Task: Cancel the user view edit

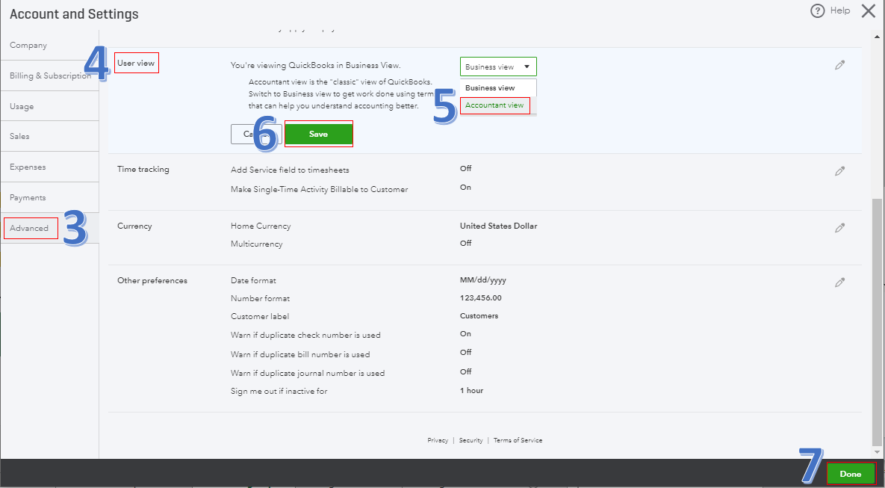Action: click(x=256, y=134)
